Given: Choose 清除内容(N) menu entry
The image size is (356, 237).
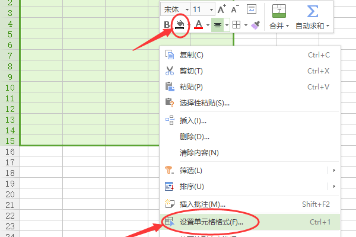Looking at the screenshot, I should click(250, 152).
